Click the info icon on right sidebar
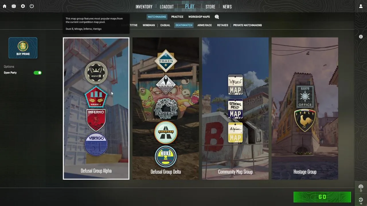Viewport: 367px width, 206px height. pyautogui.click(x=361, y=37)
